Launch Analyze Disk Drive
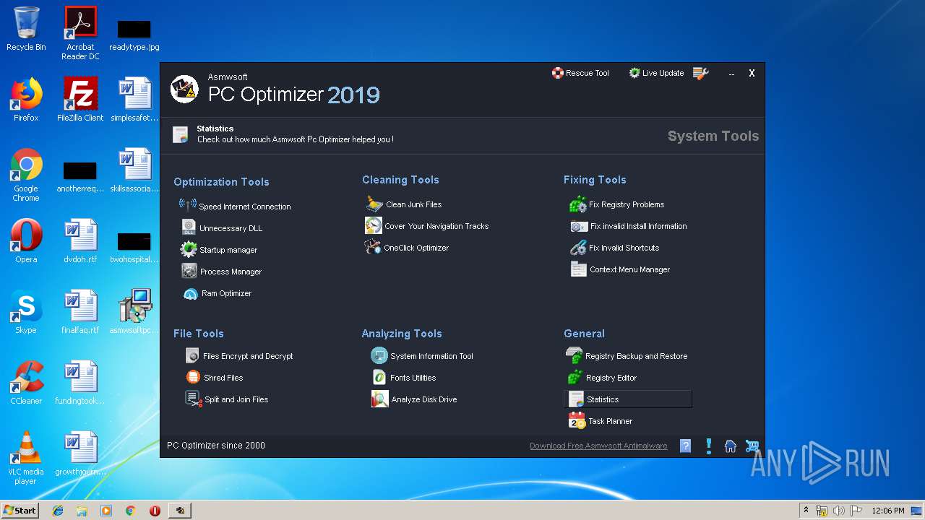This screenshot has height=520, width=925. tap(414, 399)
